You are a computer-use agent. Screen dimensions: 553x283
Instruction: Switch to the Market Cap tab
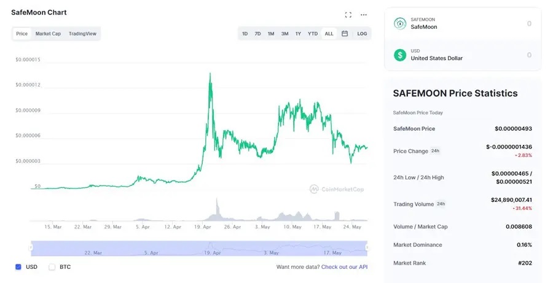48,34
